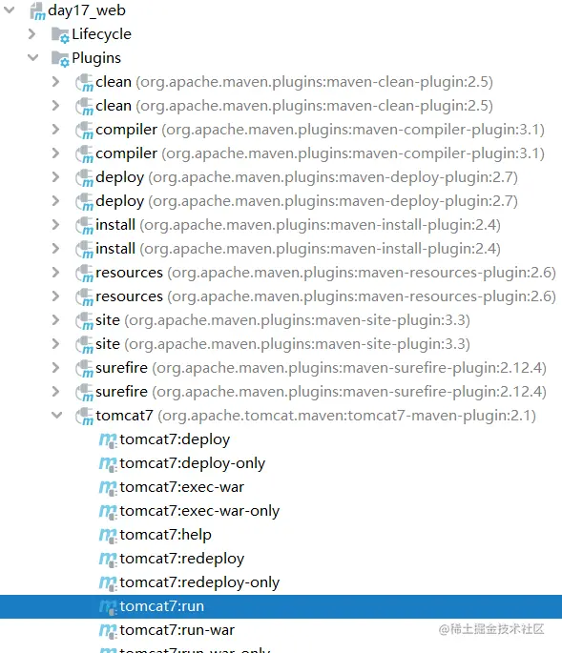Click the plugin icon of the second maven-deploy-plugin entry

coord(85,201)
